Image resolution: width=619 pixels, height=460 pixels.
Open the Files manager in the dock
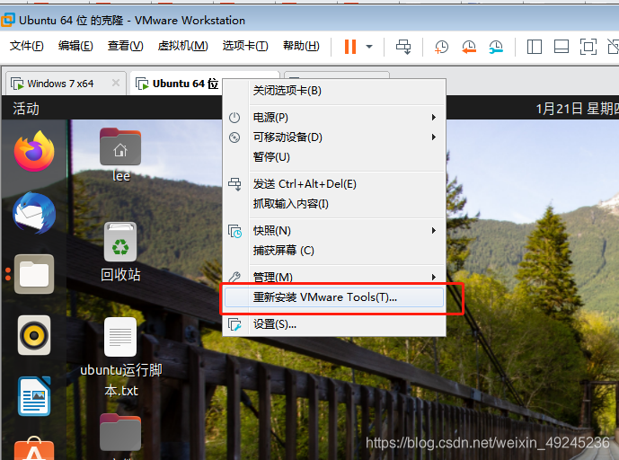[x=34, y=274]
